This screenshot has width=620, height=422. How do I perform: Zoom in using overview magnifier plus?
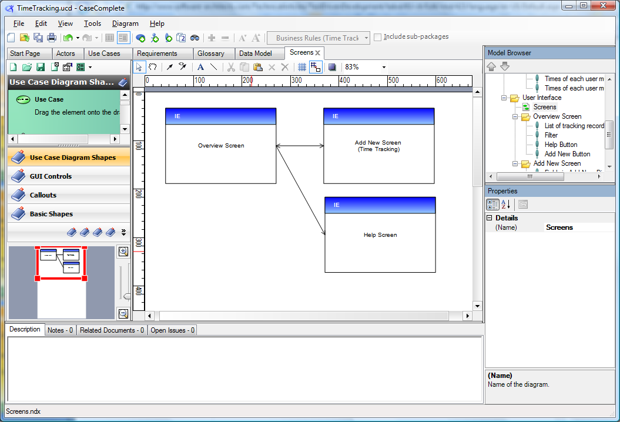tap(123, 252)
